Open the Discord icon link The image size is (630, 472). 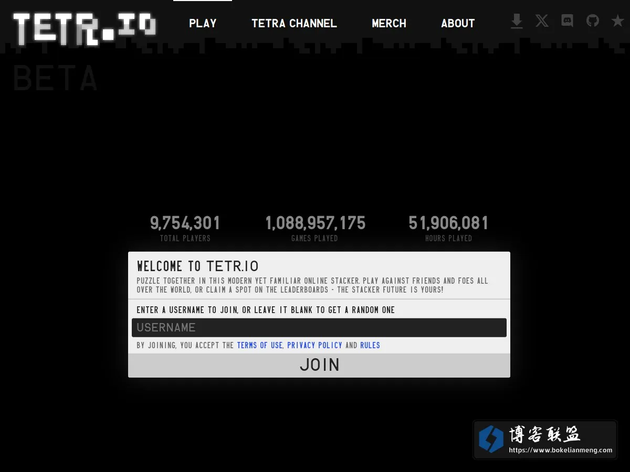click(x=567, y=21)
